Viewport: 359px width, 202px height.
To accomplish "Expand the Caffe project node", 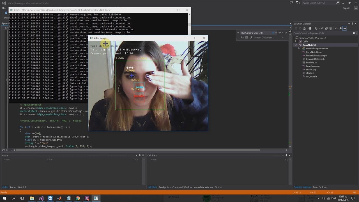I will (x=296, y=42).
